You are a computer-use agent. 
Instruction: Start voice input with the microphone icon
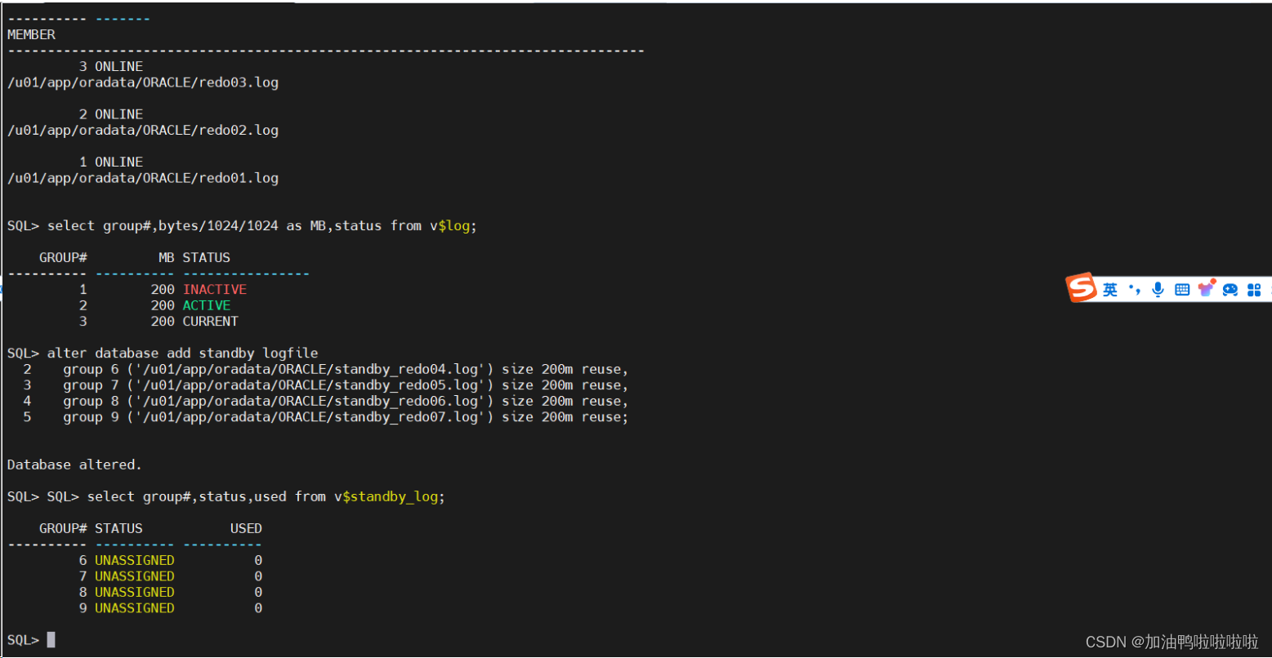coord(1158,290)
